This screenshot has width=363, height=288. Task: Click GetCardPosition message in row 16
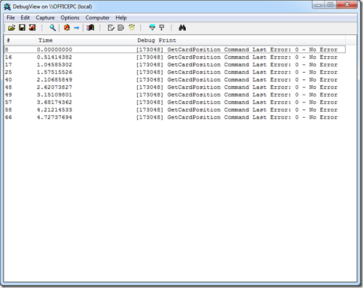pos(237,57)
